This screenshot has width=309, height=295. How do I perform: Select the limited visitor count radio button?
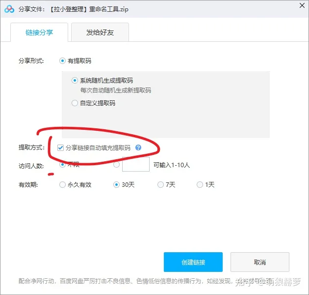(x=116, y=165)
